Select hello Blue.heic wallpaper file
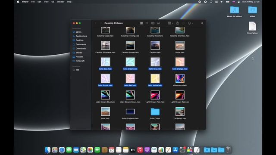Image resolution: width=276 pixels, height=155 pixels. (x=105, y=62)
